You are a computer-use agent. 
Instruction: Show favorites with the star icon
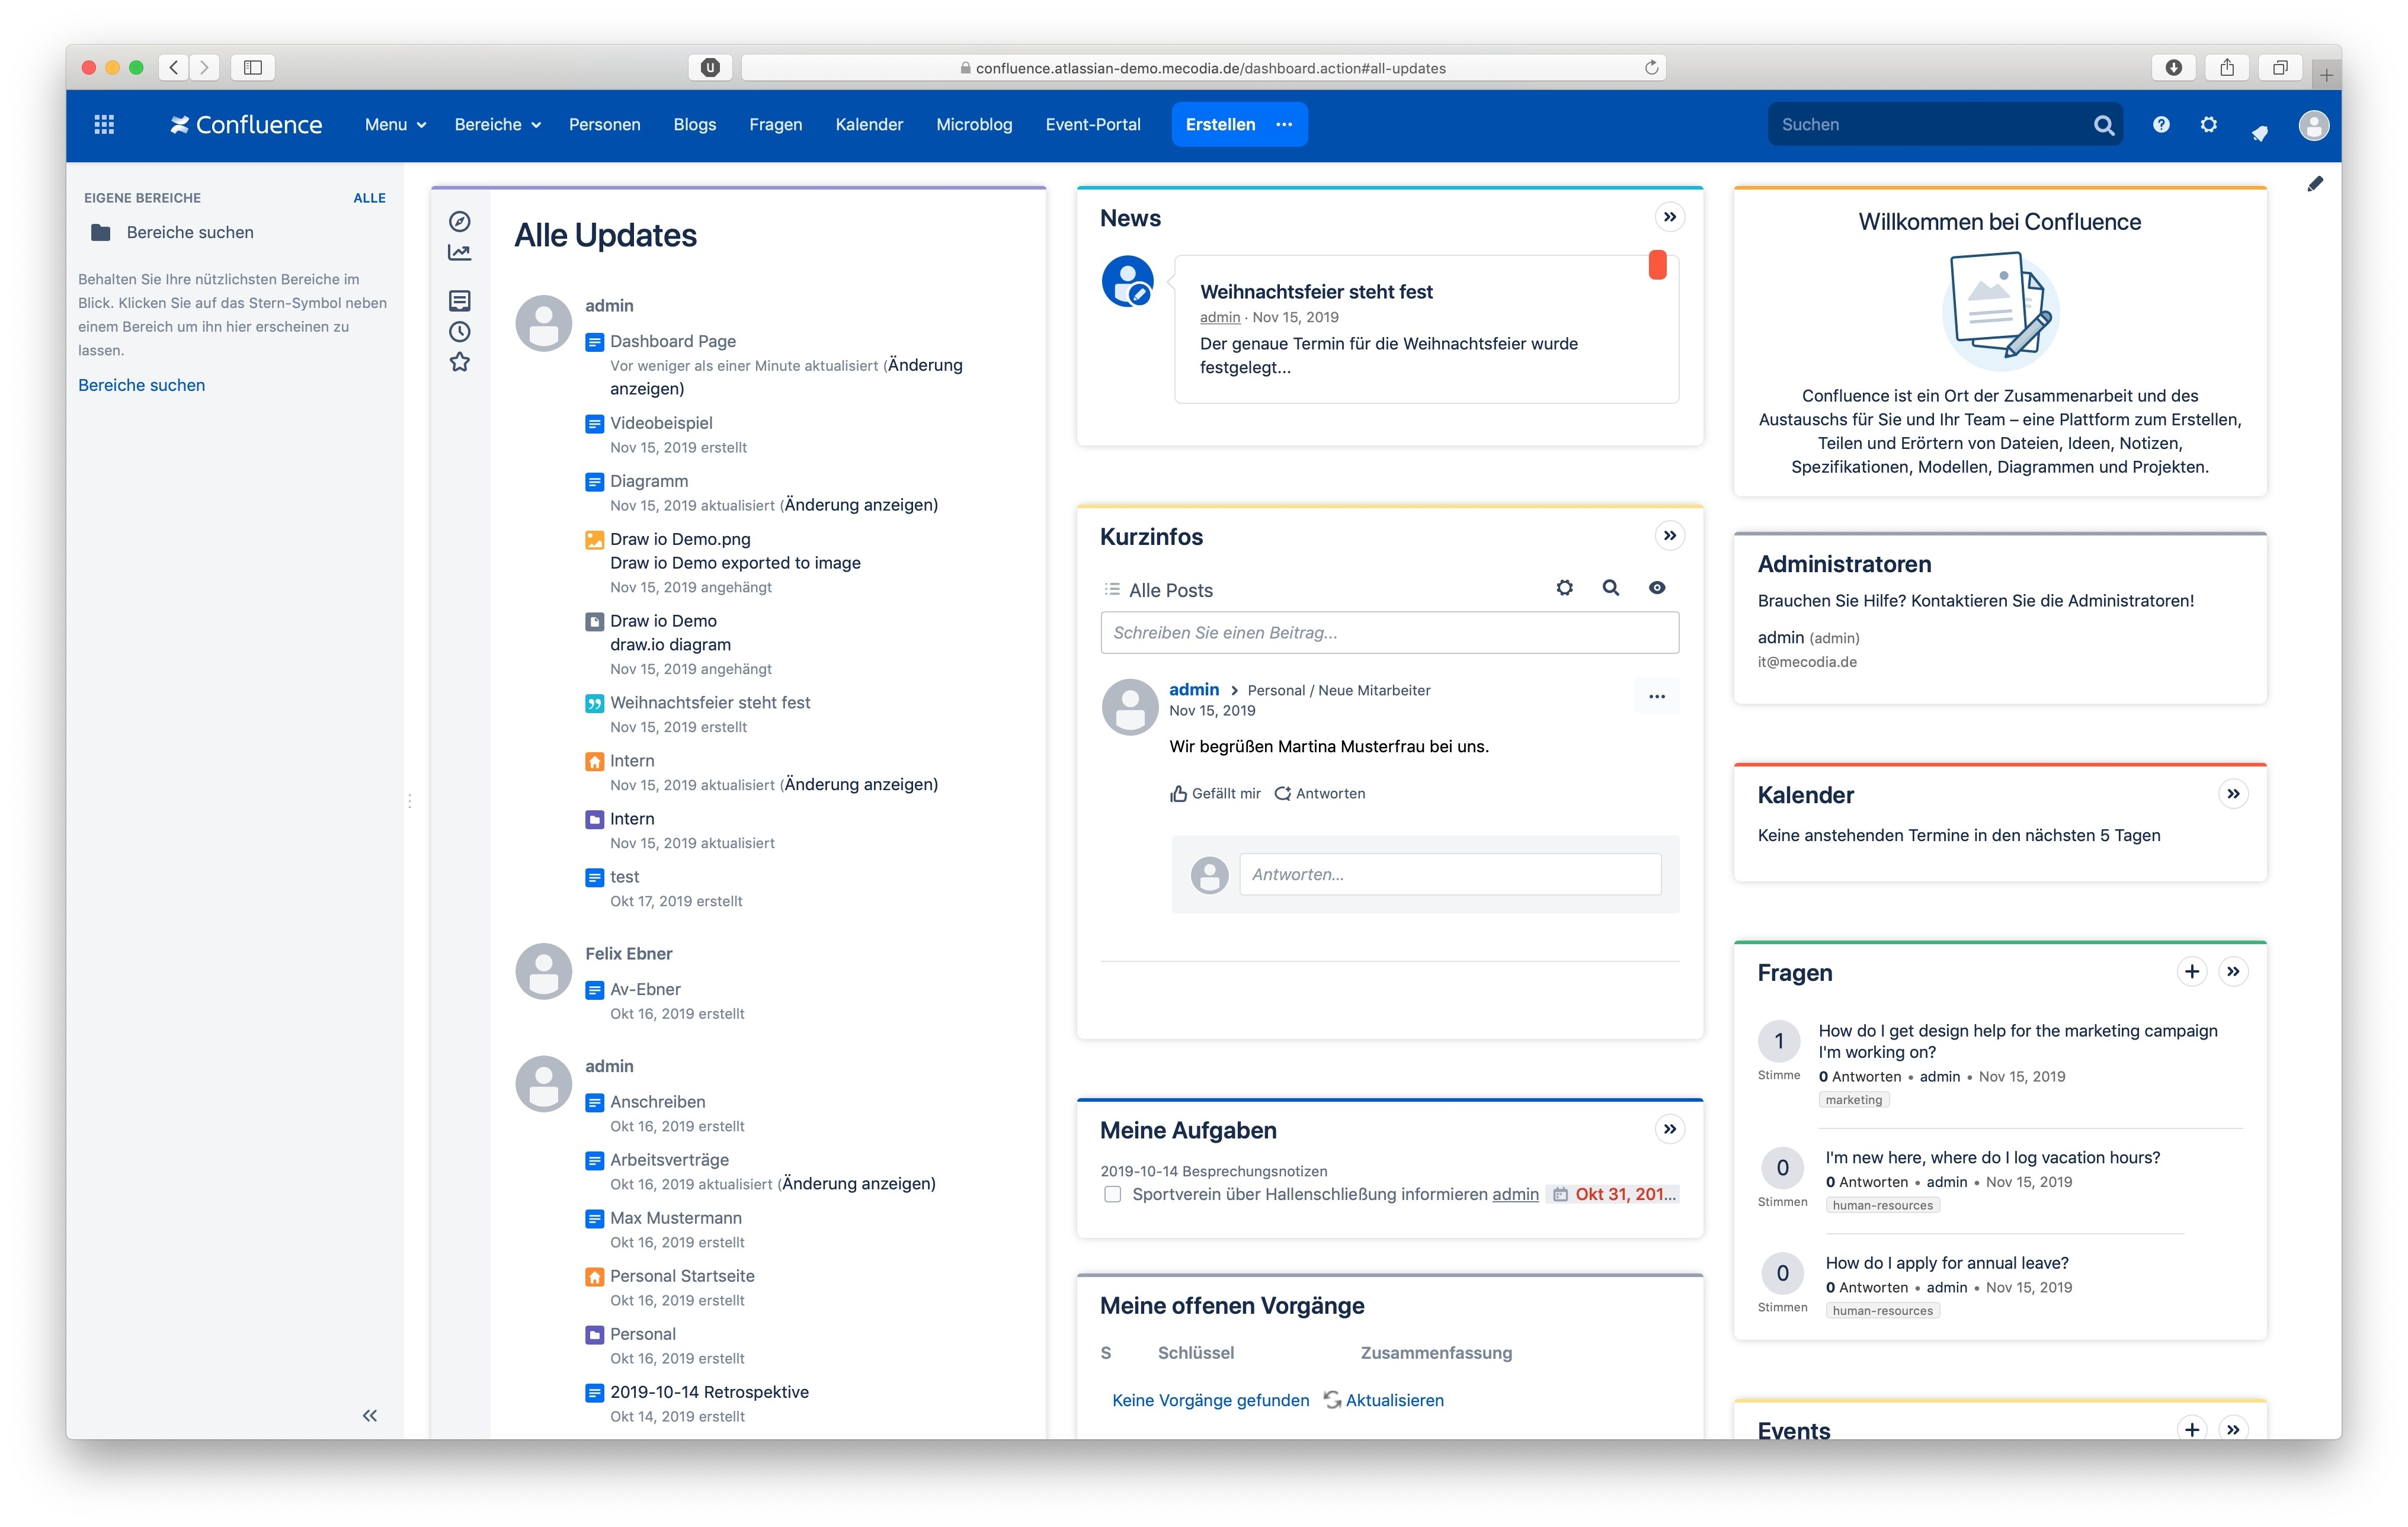pyautogui.click(x=459, y=362)
